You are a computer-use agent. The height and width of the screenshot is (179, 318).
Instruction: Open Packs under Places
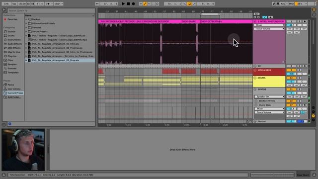pyautogui.click(x=10, y=85)
